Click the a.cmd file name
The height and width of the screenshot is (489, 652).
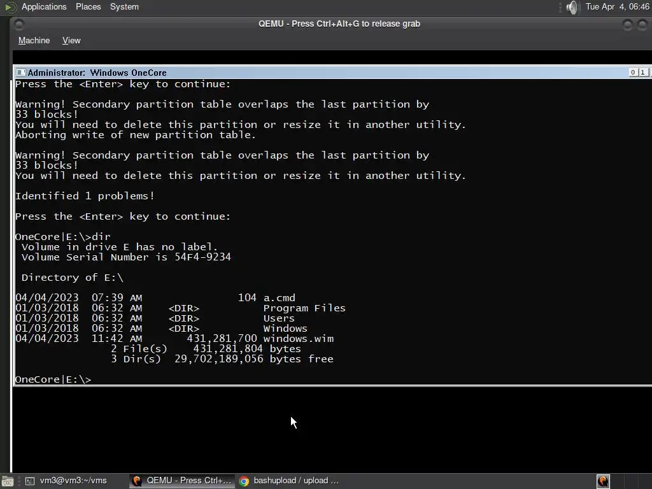(x=280, y=298)
